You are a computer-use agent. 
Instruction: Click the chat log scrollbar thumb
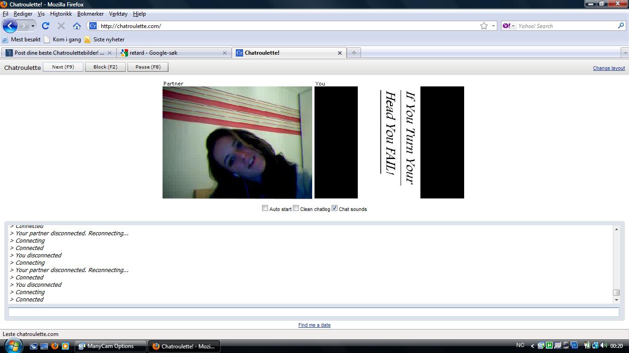pos(616,292)
